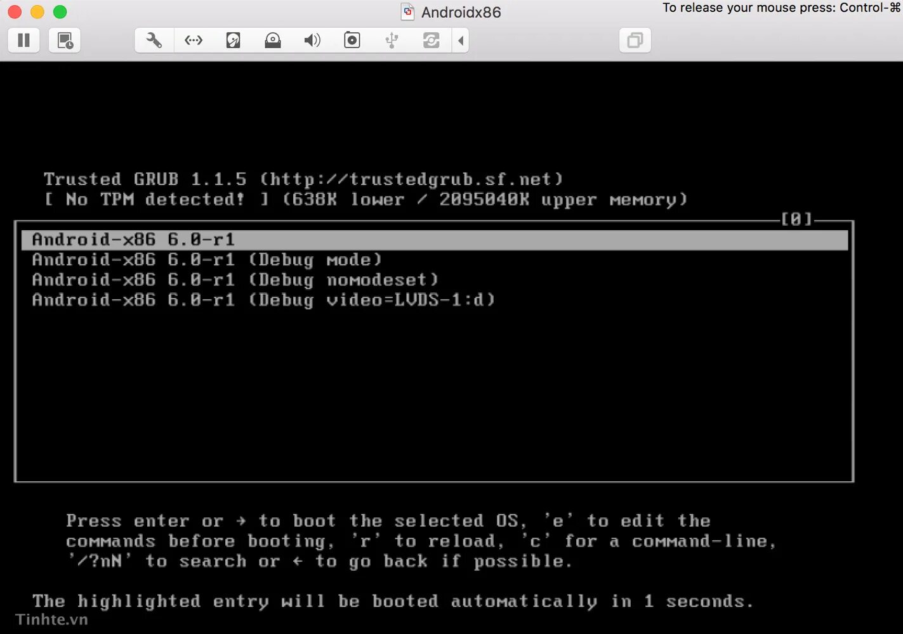The image size is (903, 634).
Task: Select Android-x86 6.0-r1 (Debug mode) entry
Action: pos(207,260)
